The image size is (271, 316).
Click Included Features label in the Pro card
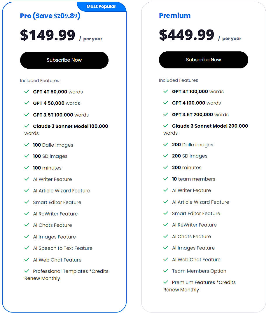point(39,80)
